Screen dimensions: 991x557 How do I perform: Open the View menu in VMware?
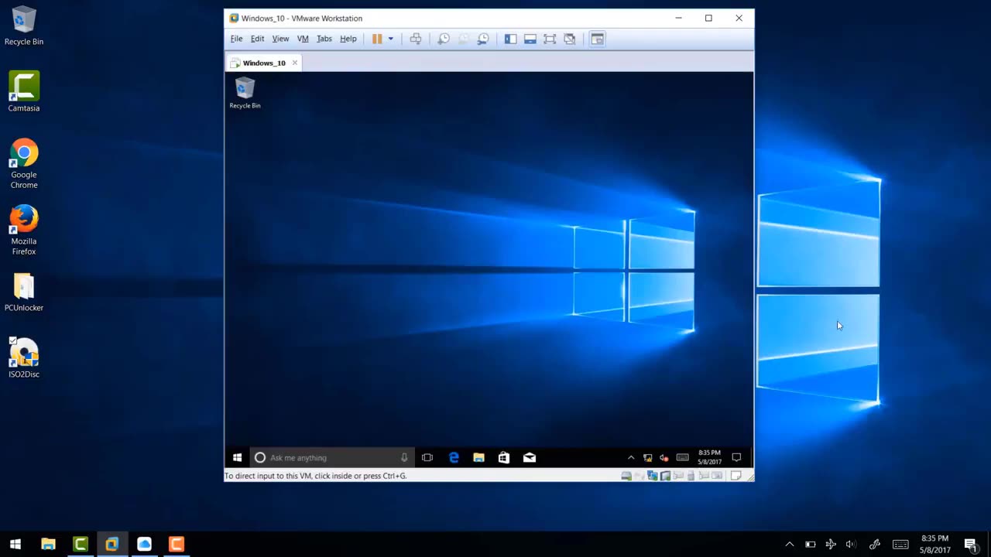click(280, 39)
